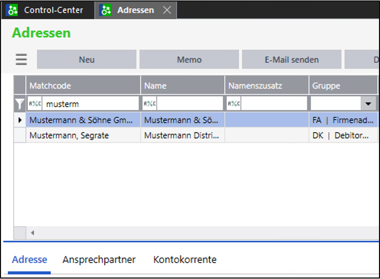Close the Adressen tab
Viewport: 380px width, 279px height.
pos(167,10)
